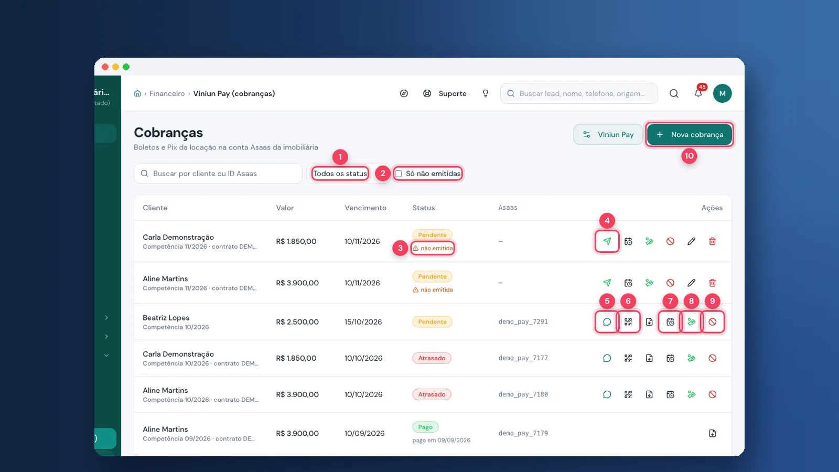Open chat bubble icon for Beatriz Lopes
Image resolution: width=839 pixels, height=472 pixels.
pos(607,322)
